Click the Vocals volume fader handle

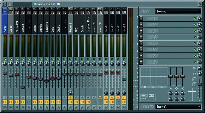(23, 87)
